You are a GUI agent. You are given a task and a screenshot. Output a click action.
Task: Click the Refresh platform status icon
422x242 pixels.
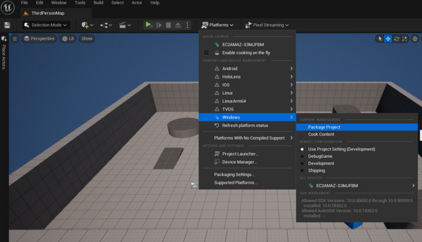point(217,125)
